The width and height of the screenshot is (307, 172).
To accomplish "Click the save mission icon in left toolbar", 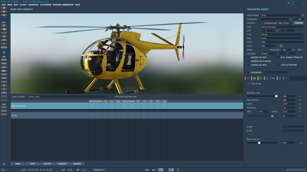I will [x=4, y=15].
